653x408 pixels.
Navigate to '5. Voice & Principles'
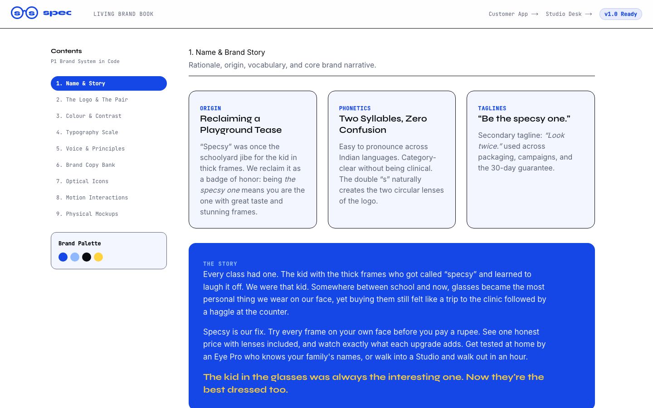point(109,149)
